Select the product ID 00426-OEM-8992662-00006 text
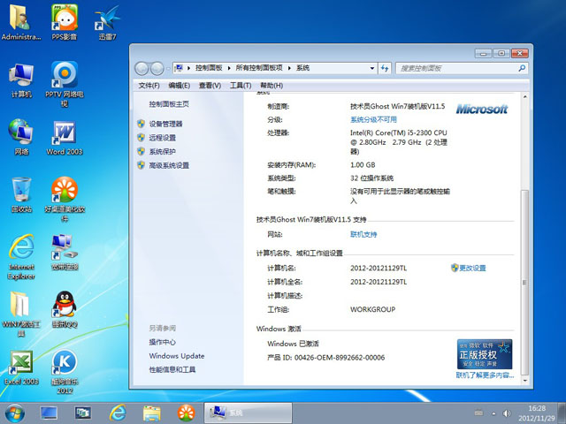The height and width of the screenshot is (424, 566). pos(340,358)
